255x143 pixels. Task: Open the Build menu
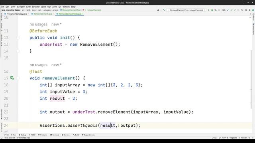pyautogui.click(x=43, y=7)
